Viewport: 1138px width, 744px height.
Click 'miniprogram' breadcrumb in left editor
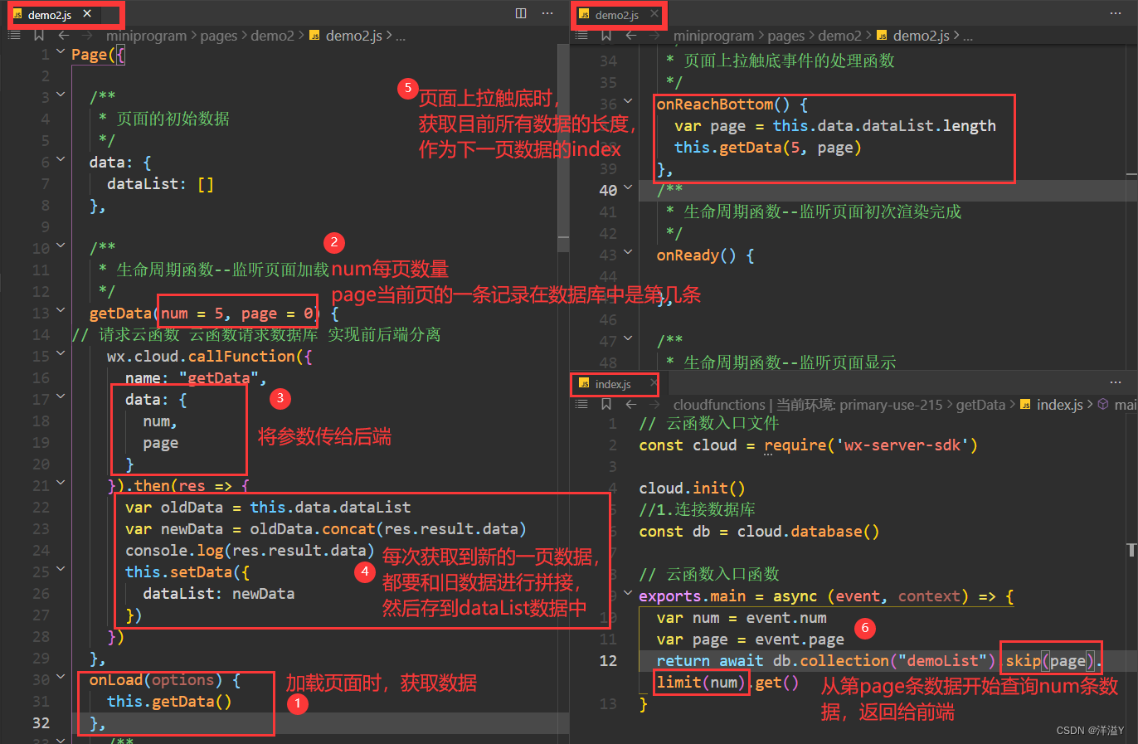pyautogui.click(x=147, y=36)
